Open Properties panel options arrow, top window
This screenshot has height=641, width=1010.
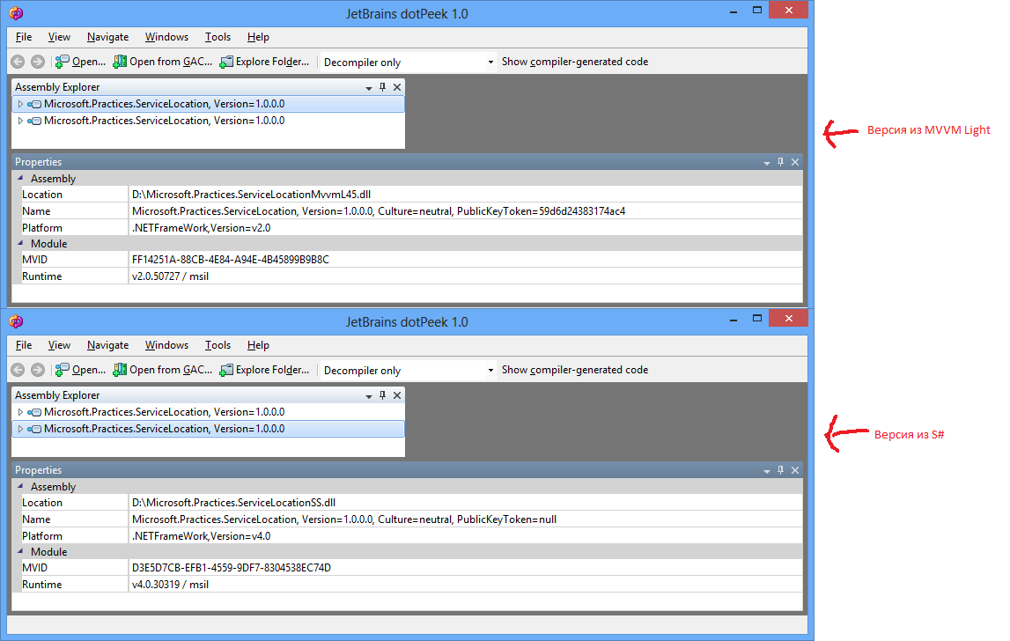pyautogui.click(x=766, y=163)
